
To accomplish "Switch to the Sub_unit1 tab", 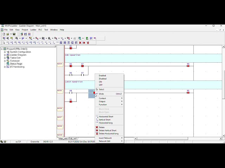I will tap(73, 139).
